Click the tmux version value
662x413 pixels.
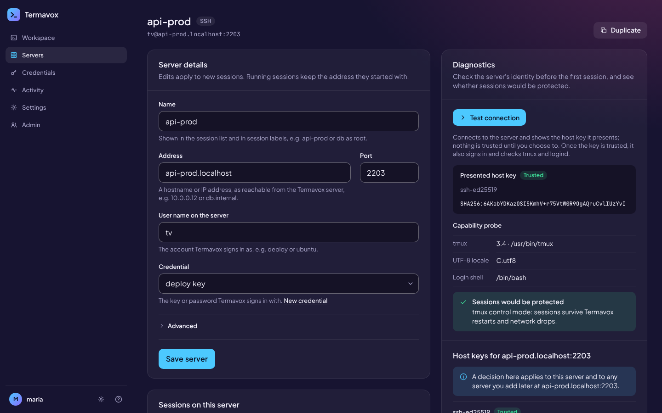click(525, 244)
